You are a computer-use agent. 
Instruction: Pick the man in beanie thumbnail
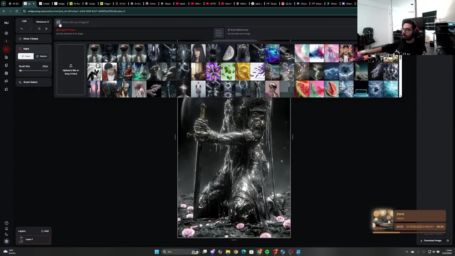(x=109, y=71)
